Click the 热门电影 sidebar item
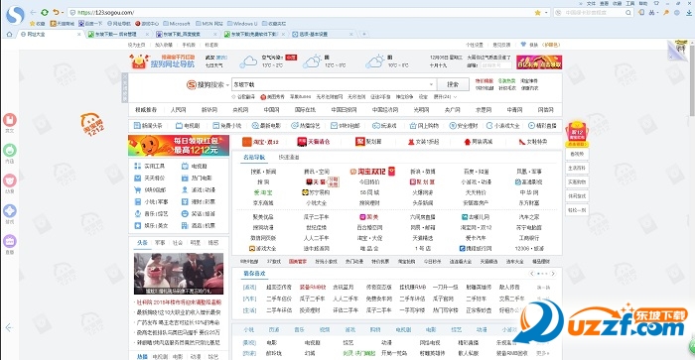The width and height of the screenshot is (695, 360). click(x=197, y=178)
